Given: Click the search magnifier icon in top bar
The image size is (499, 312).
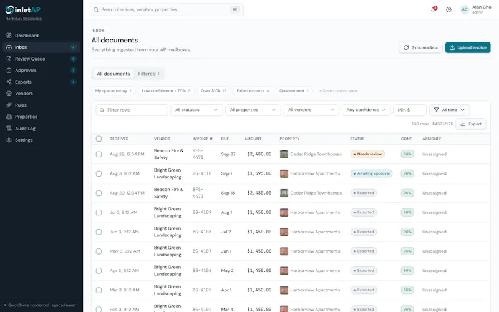Looking at the screenshot, I should click(96, 10).
